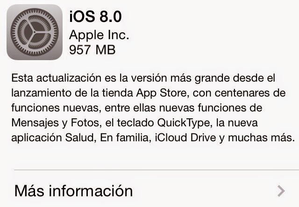Click the center hub of the gear icon
Screen dimensions: 299x207
click(35, 32)
